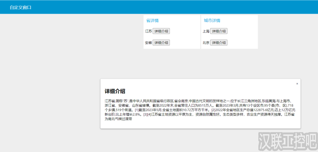The width and height of the screenshot is (318, 152).
Task: Click the 省详情 heading
Action: 153,21
